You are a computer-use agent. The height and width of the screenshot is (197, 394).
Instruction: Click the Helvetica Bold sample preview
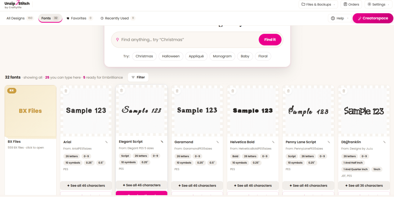coord(253,111)
